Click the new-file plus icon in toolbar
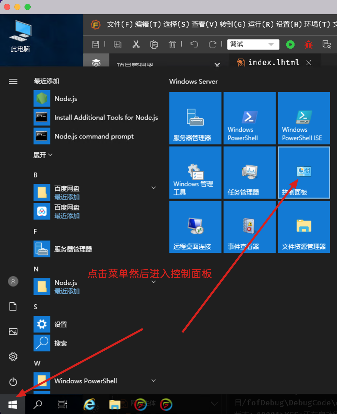Screen dimensions: 337x414 click(x=117, y=44)
